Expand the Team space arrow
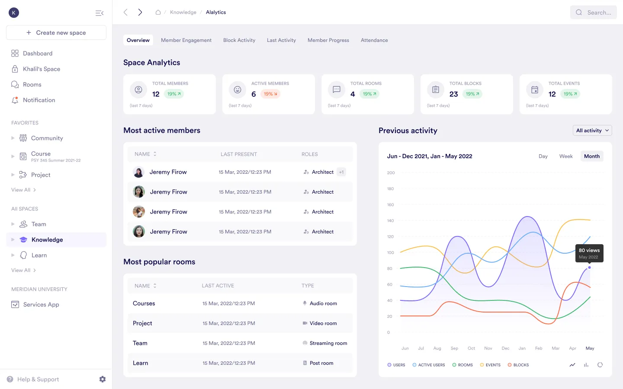623x389 pixels. click(13, 224)
